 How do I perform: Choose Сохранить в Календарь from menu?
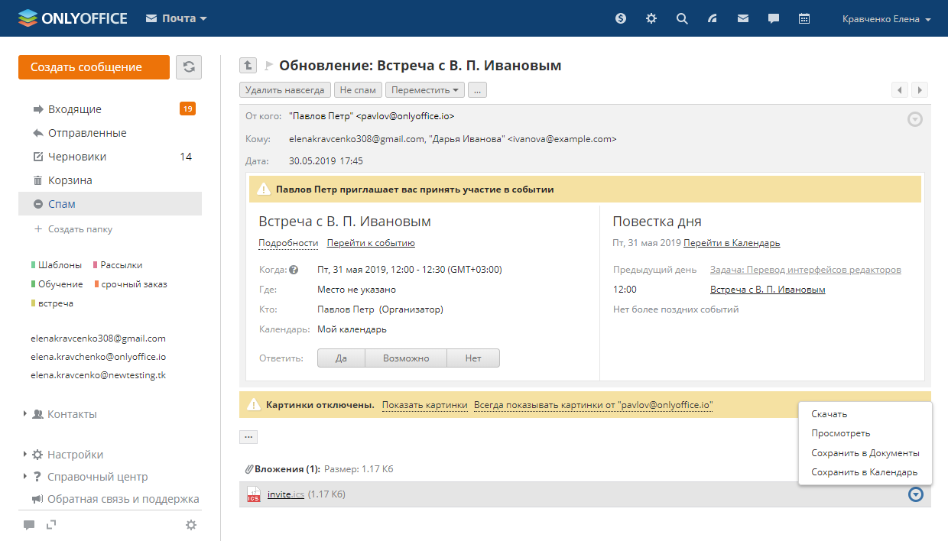pos(864,472)
